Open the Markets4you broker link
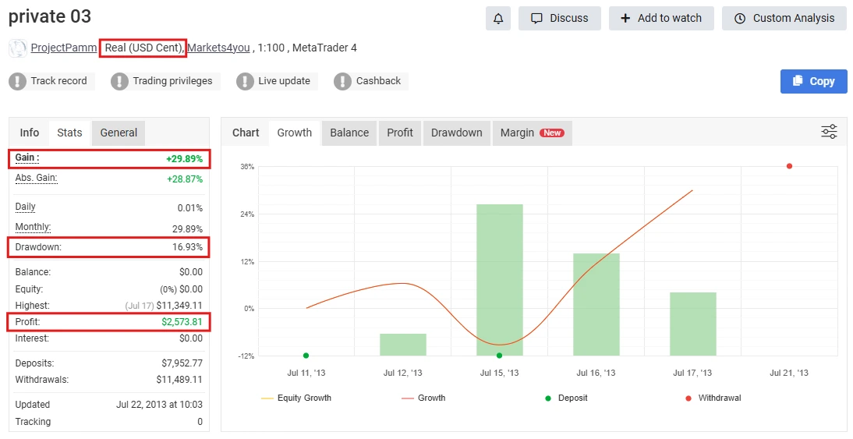Viewport: 853px width, 439px height. tap(218, 48)
